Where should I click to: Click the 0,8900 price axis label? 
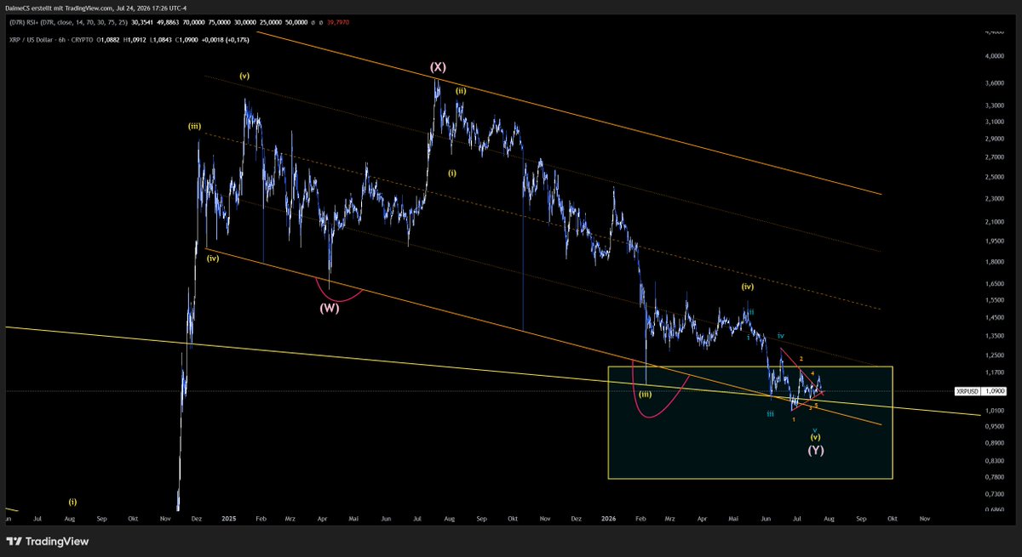point(993,443)
